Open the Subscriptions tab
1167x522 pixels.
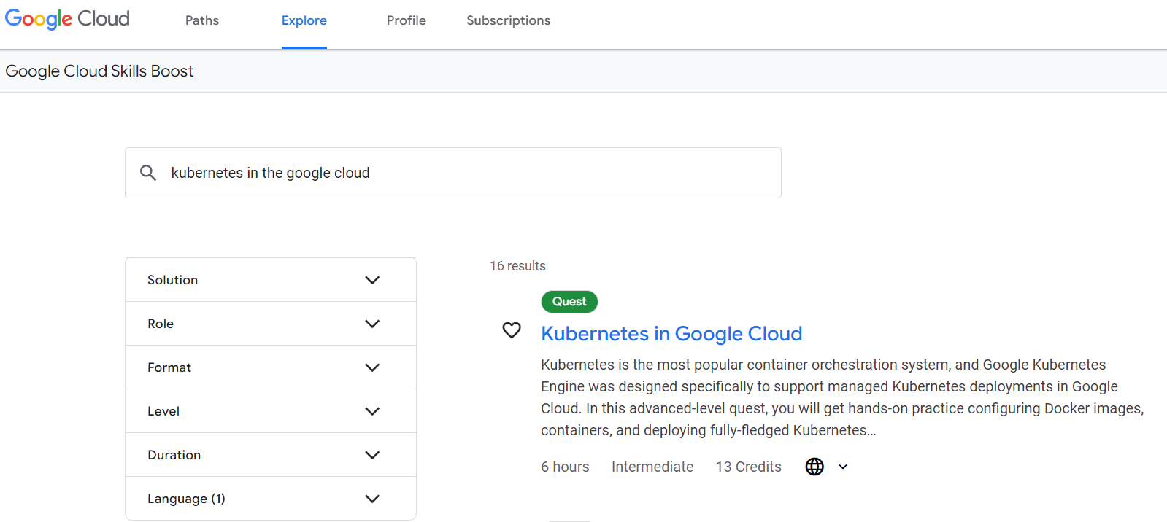click(509, 20)
